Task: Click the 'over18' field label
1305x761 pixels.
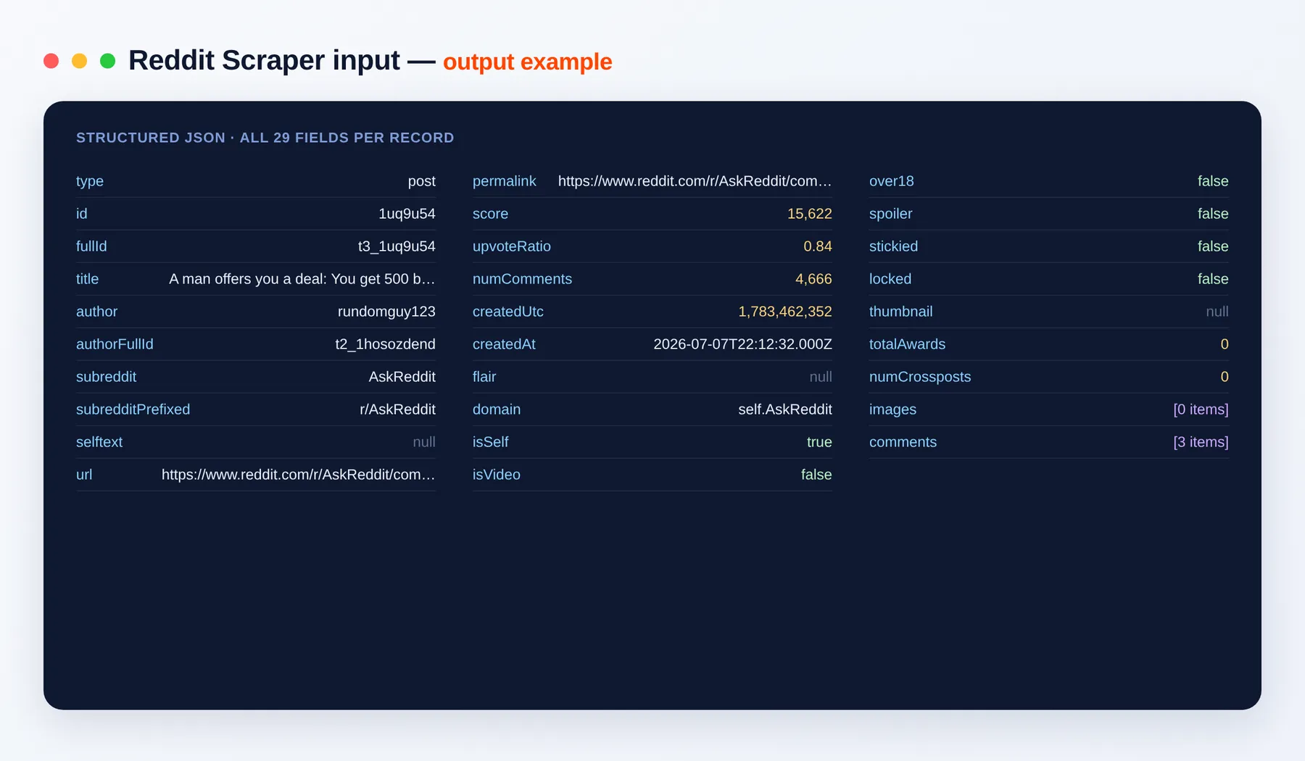Action: (x=892, y=181)
